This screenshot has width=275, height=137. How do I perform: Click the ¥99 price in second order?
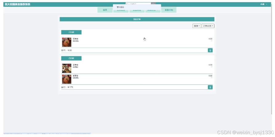[210, 65]
